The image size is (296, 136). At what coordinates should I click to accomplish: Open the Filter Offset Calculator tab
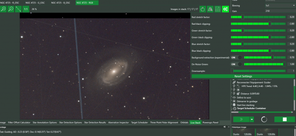pyautogui.click(x=19, y=122)
